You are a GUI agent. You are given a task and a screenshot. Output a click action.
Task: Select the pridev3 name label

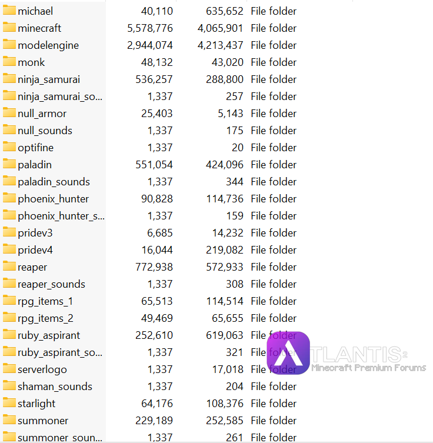pyautogui.click(x=35, y=233)
